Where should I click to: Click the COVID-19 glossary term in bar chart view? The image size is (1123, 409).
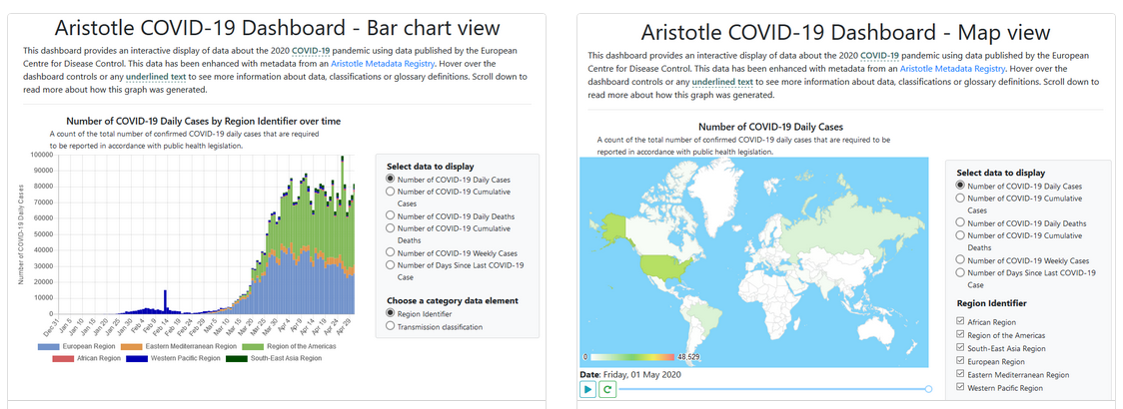tap(312, 51)
